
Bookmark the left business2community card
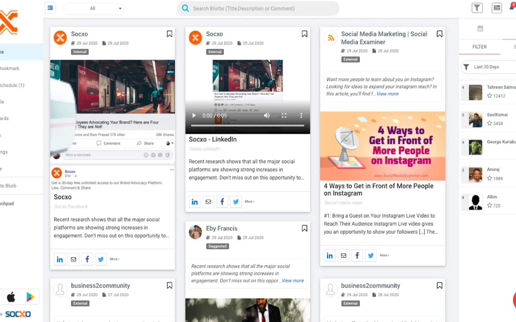tap(169, 285)
